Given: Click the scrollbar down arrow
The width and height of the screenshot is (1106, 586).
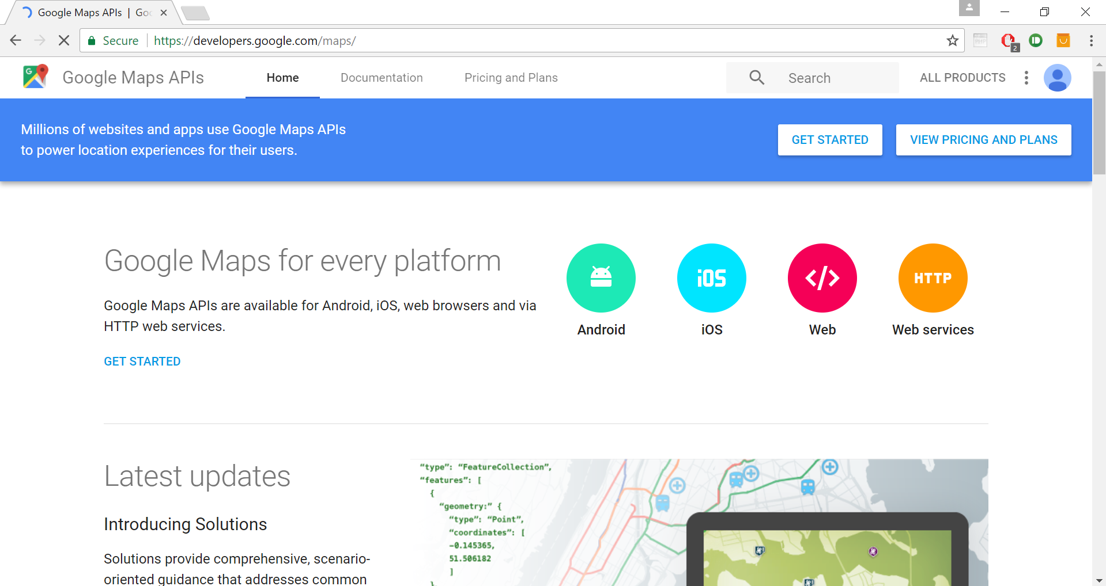Looking at the screenshot, I should point(1099,580).
